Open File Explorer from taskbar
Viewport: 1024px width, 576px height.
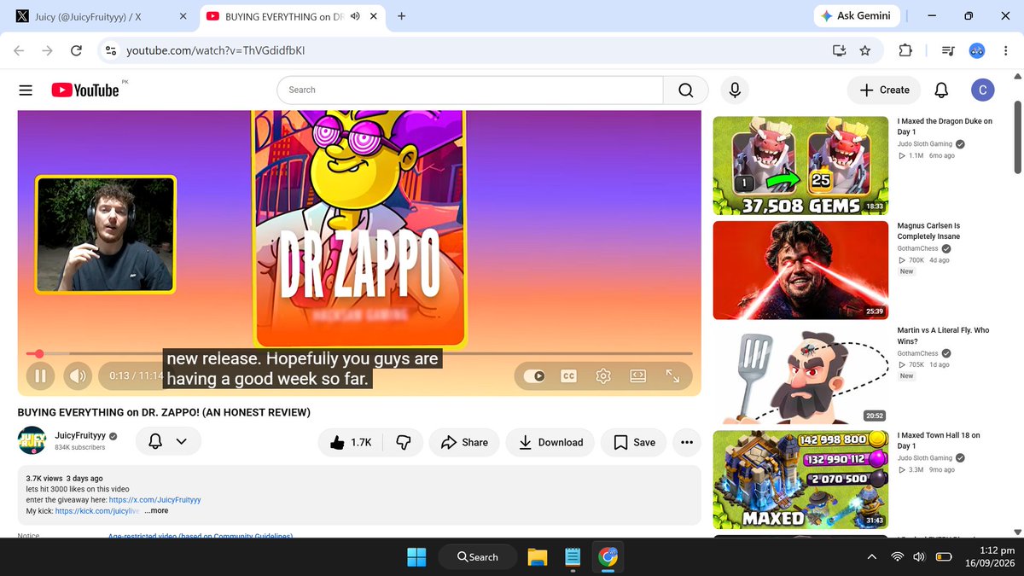point(537,557)
